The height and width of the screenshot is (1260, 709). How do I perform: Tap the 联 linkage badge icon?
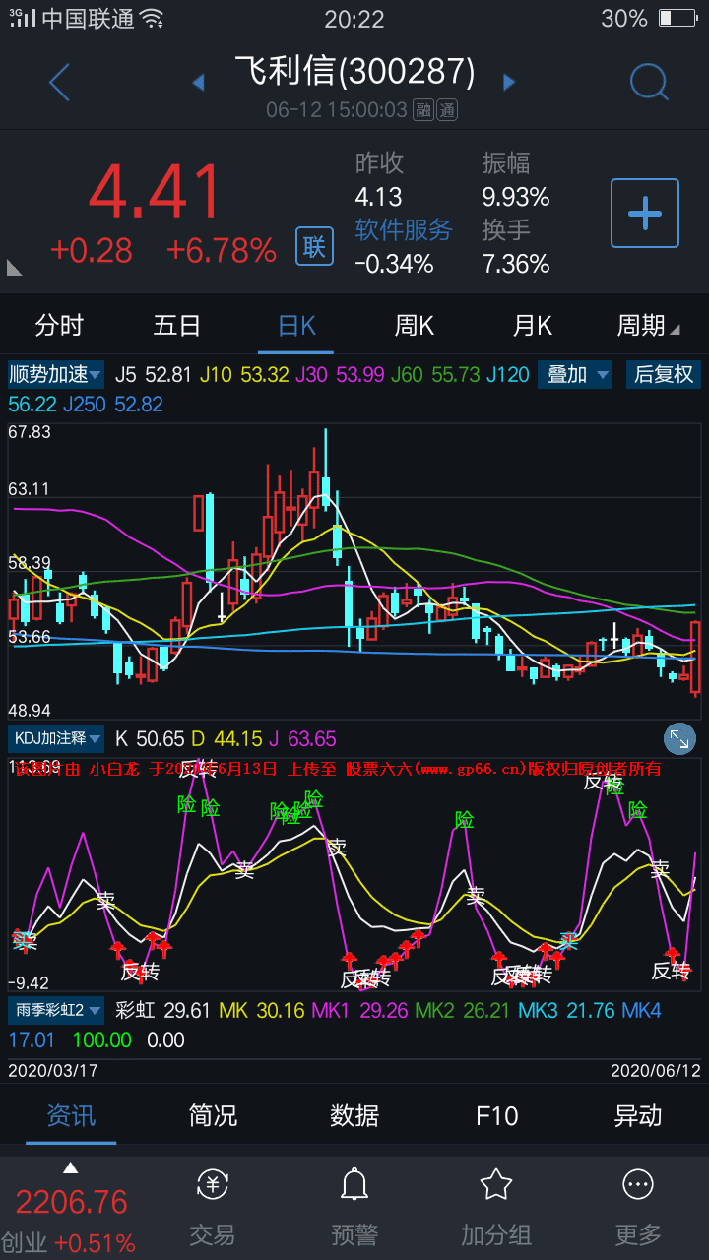[314, 246]
